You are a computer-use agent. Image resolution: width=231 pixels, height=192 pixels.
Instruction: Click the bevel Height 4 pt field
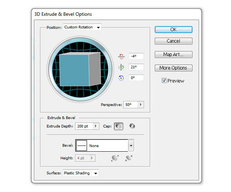(x=82, y=158)
